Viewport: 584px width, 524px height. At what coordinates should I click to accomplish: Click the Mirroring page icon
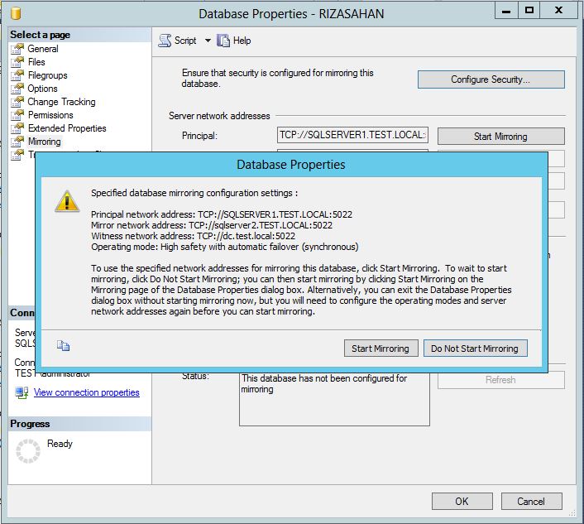[17, 142]
